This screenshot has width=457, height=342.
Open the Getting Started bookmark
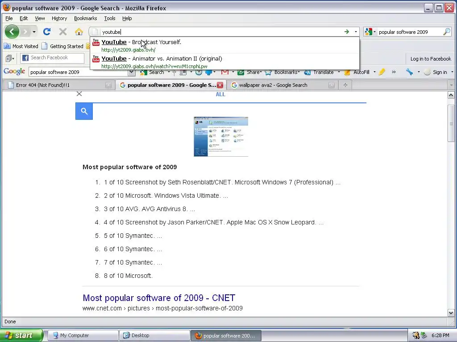(x=62, y=46)
